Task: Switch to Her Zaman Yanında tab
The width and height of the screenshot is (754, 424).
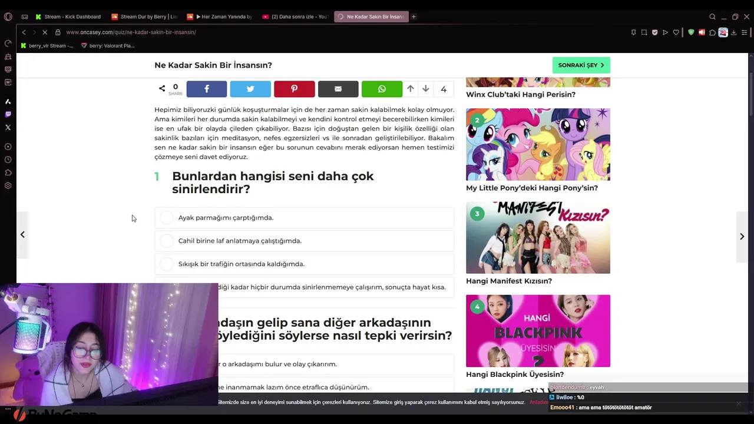Action: 220,16
